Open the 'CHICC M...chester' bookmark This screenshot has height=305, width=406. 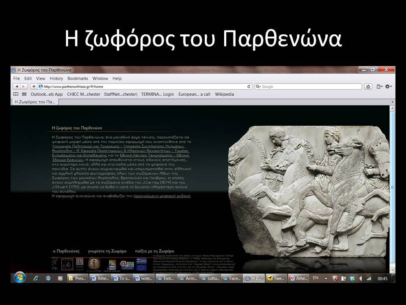pyautogui.click(x=83, y=94)
